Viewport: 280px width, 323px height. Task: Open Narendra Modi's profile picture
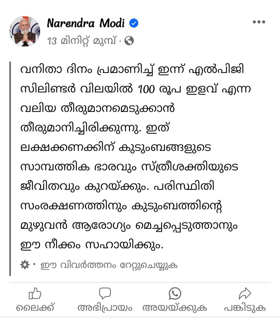(x=25, y=31)
